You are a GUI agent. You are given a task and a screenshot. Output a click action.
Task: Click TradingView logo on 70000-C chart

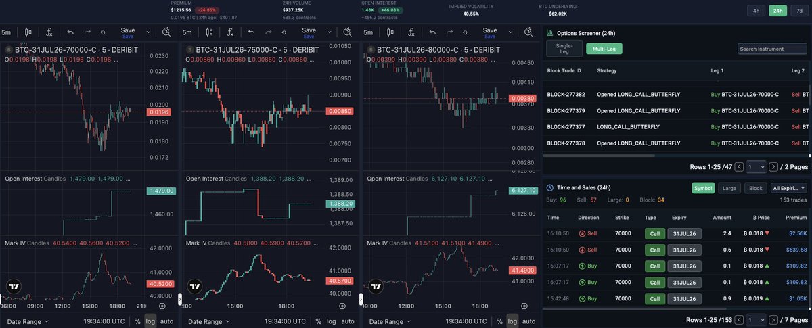coord(14,286)
